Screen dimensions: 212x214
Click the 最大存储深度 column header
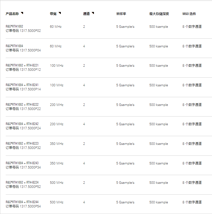[159, 14]
